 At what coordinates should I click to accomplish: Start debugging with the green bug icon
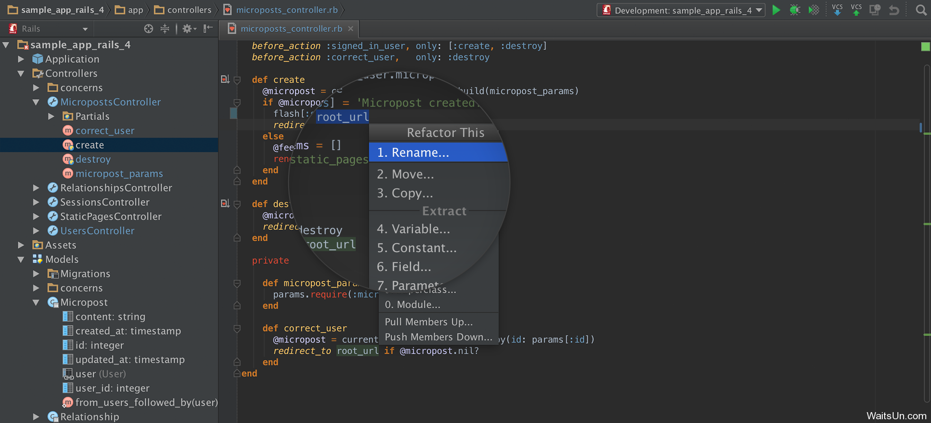[795, 10]
